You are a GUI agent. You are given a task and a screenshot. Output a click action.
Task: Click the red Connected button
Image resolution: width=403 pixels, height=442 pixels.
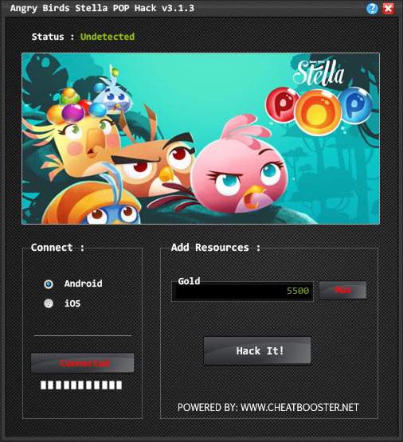[83, 363]
